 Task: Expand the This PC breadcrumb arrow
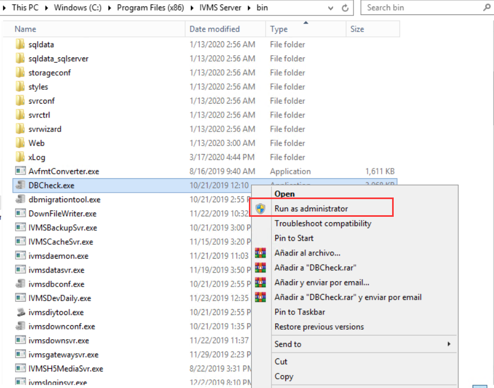tap(47, 8)
